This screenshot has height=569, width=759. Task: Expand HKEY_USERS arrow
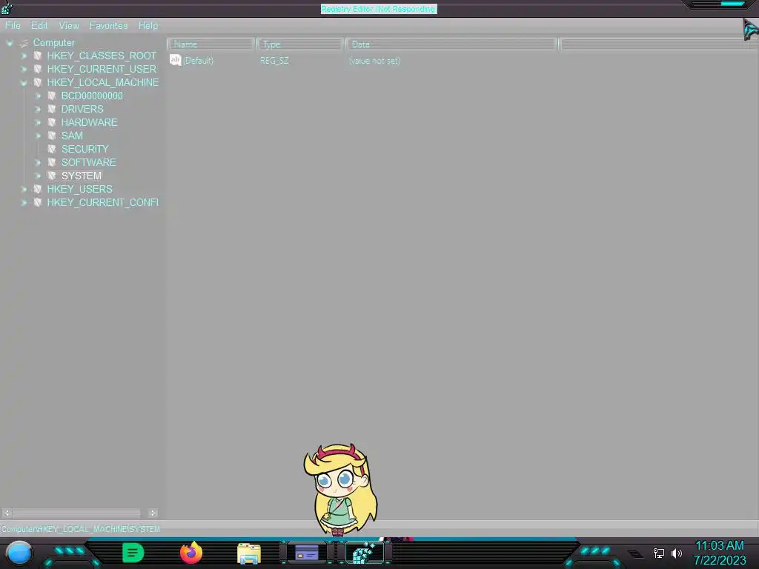[23, 189]
